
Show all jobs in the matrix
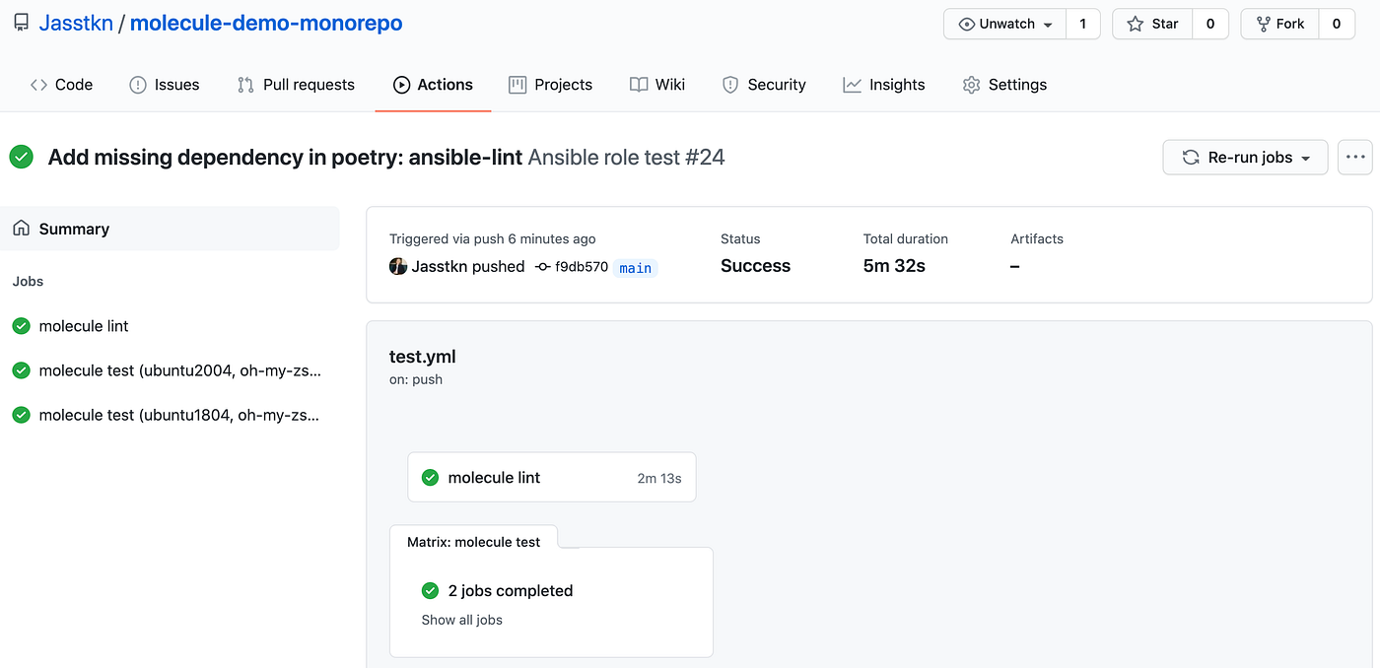[x=461, y=620]
